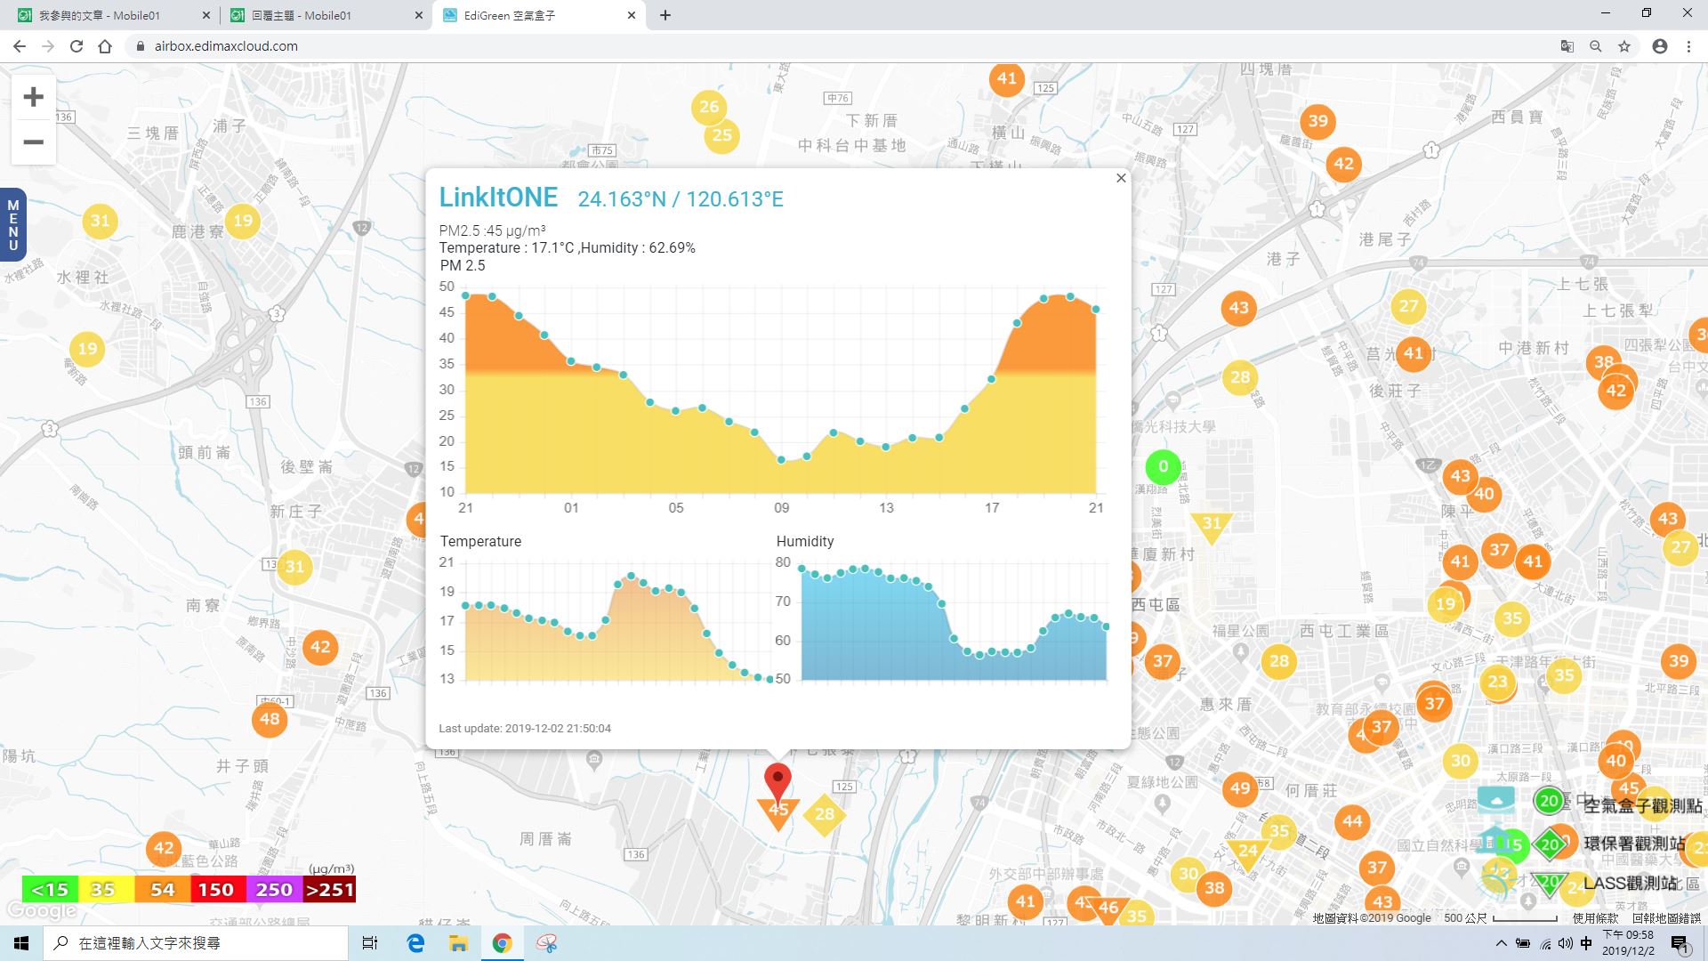Select the orange 48 marker
Viewport: 1708px width, 961px height.
coord(270,719)
